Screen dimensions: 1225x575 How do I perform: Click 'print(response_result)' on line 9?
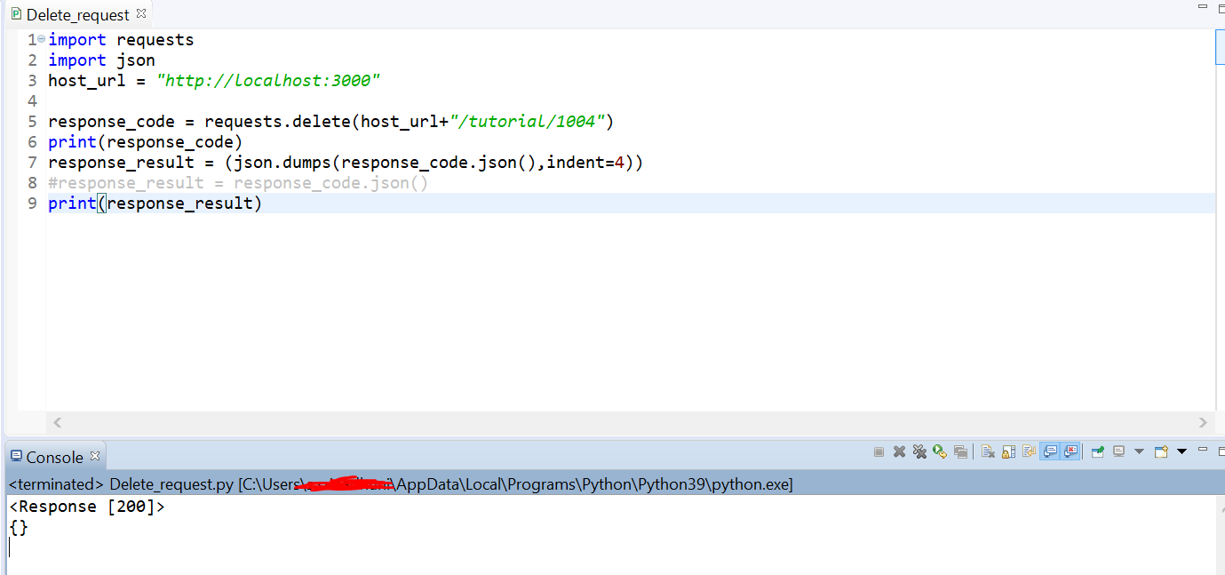click(x=155, y=204)
